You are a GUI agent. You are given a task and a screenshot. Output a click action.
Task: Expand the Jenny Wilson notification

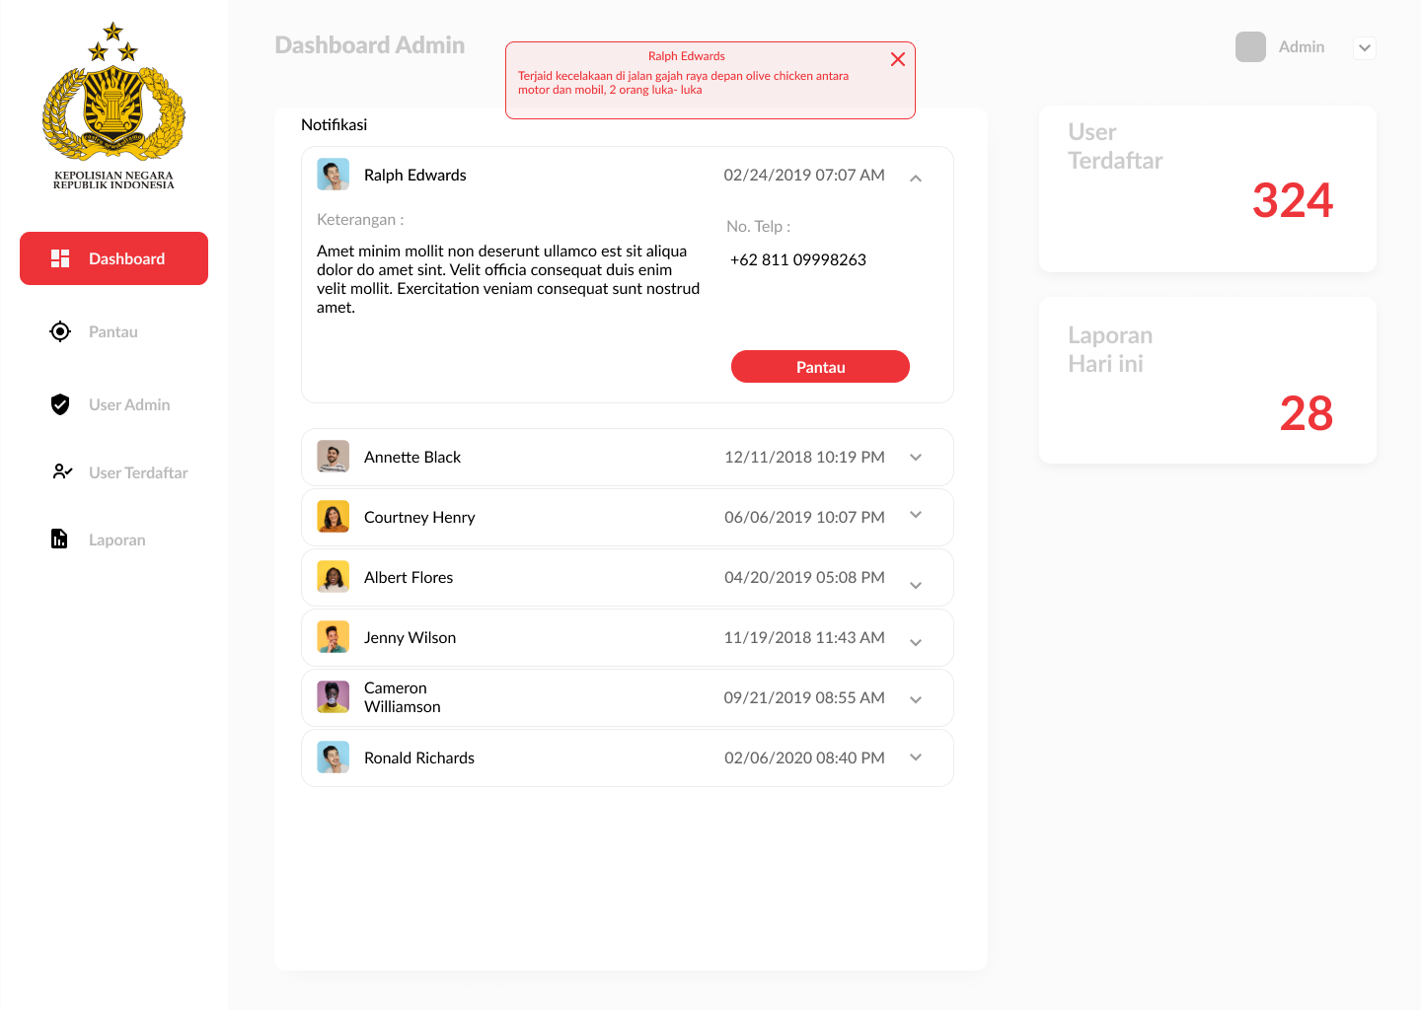[916, 642]
